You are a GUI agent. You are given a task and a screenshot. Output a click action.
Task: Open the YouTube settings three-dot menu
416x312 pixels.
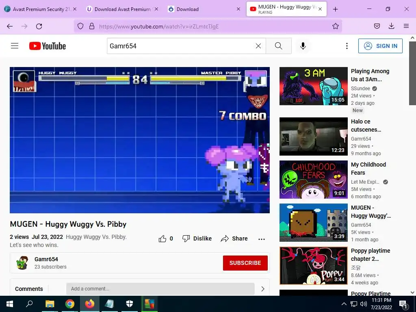click(x=347, y=46)
